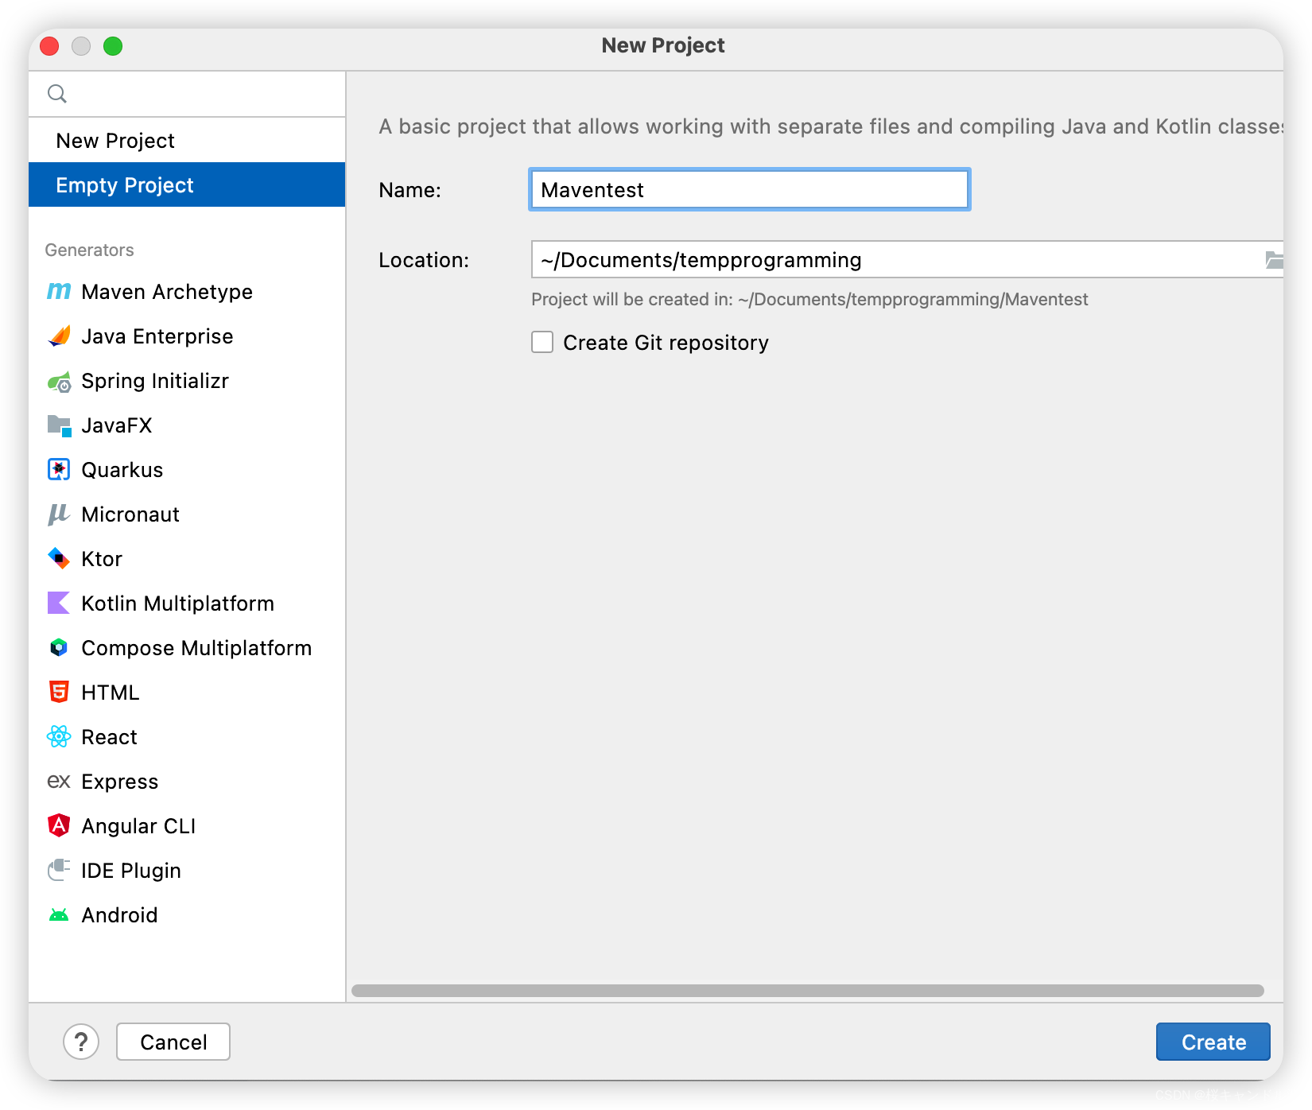This screenshot has width=1312, height=1110.
Task: Click the Generators section heading
Action: click(89, 250)
